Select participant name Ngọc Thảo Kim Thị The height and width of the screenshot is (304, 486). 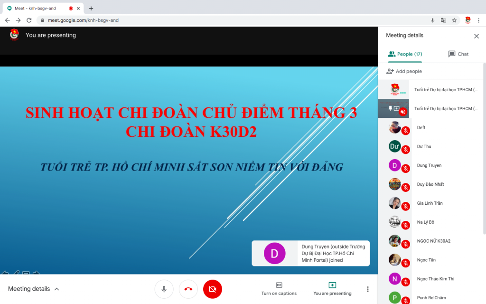pos(436,279)
